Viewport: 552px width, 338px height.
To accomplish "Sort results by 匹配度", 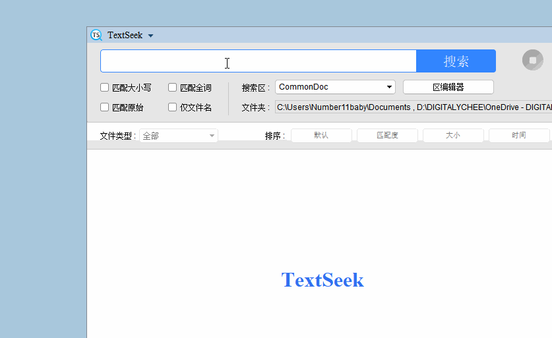I will (x=387, y=136).
